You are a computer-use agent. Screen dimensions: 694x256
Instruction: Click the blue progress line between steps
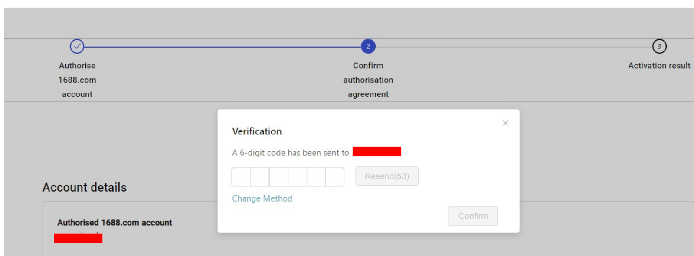(222, 47)
